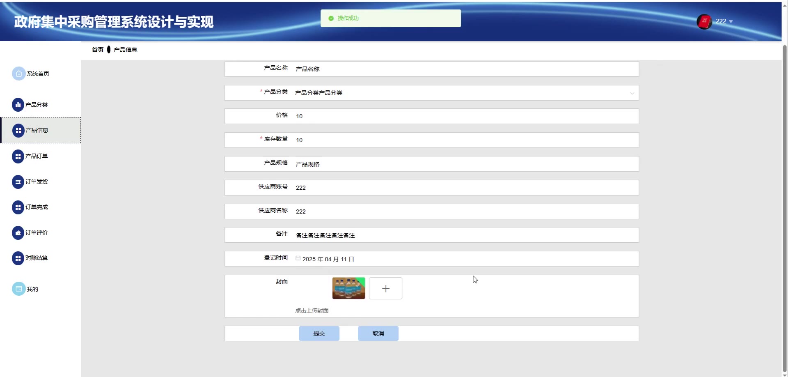Navigate to 订单发货 menu item
This screenshot has height=377, width=788.
point(41,182)
